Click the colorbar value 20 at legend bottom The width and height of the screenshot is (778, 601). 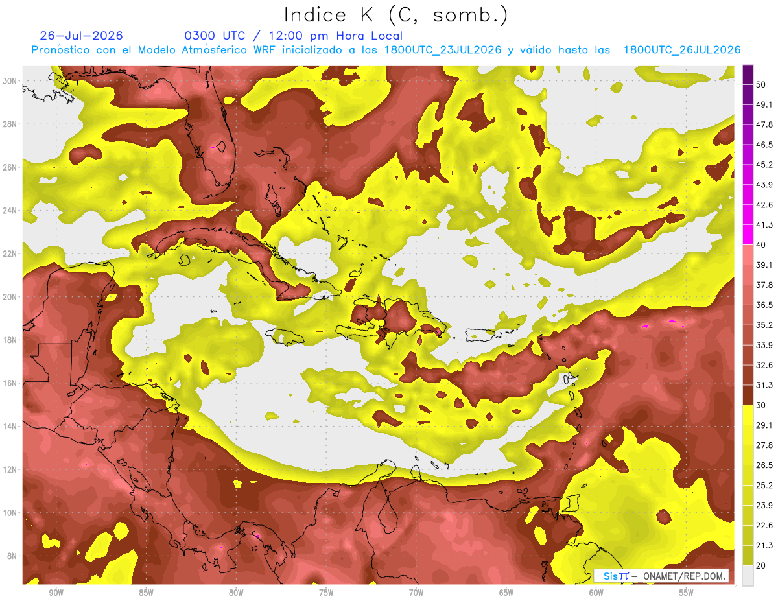[762, 565]
